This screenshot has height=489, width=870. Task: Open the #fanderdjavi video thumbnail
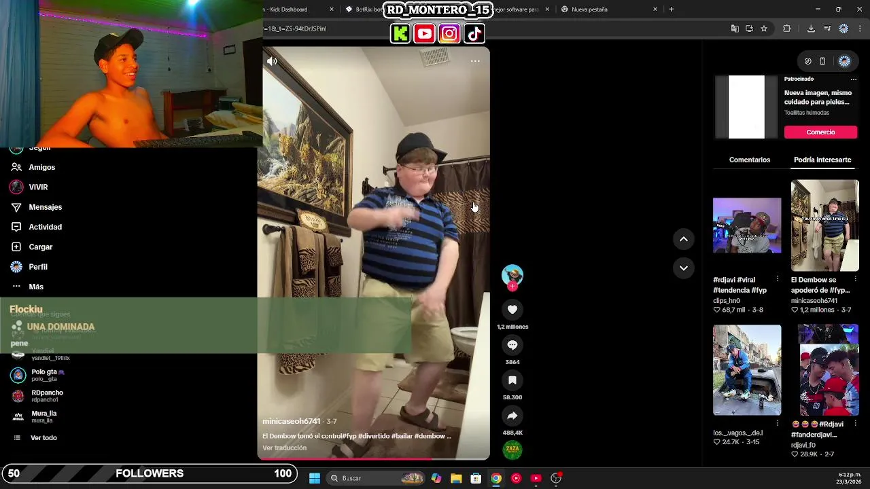(x=825, y=370)
